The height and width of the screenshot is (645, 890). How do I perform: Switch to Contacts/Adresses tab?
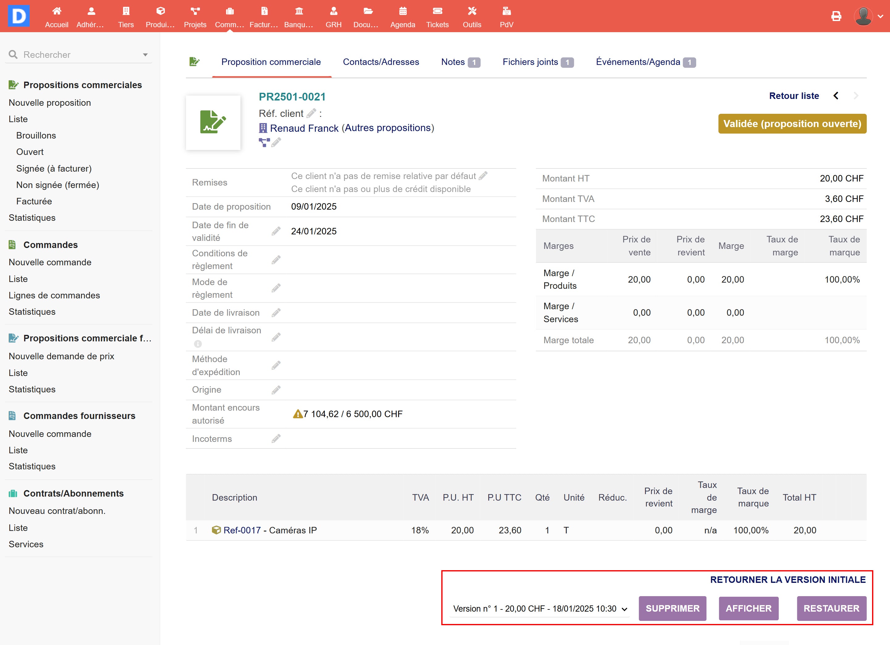click(x=381, y=62)
